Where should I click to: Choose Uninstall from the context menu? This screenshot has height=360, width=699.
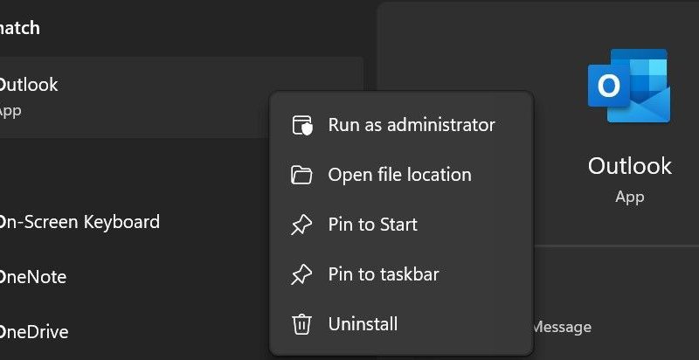point(402,324)
